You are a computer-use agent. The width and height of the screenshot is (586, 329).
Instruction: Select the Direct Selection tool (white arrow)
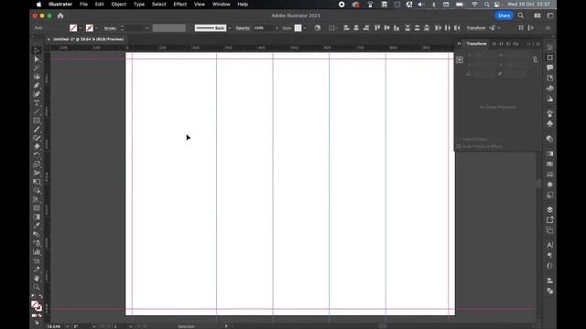pyautogui.click(x=37, y=59)
